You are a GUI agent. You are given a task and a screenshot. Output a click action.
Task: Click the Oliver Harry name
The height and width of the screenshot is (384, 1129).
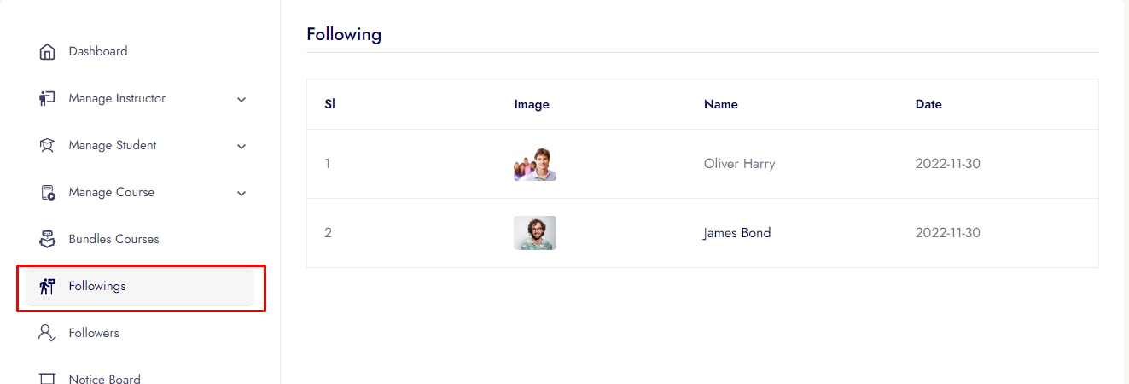click(x=739, y=164)
